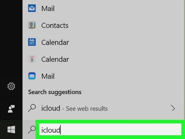Click the iCloud Mail envelope icon
Screen dimensions: 185x139
pos(32,76)
